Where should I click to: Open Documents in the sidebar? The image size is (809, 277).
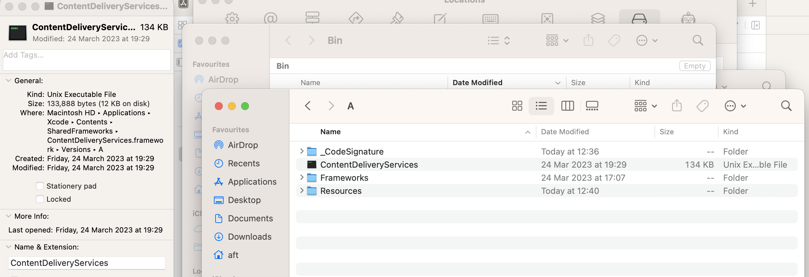(x=250, y=218)
